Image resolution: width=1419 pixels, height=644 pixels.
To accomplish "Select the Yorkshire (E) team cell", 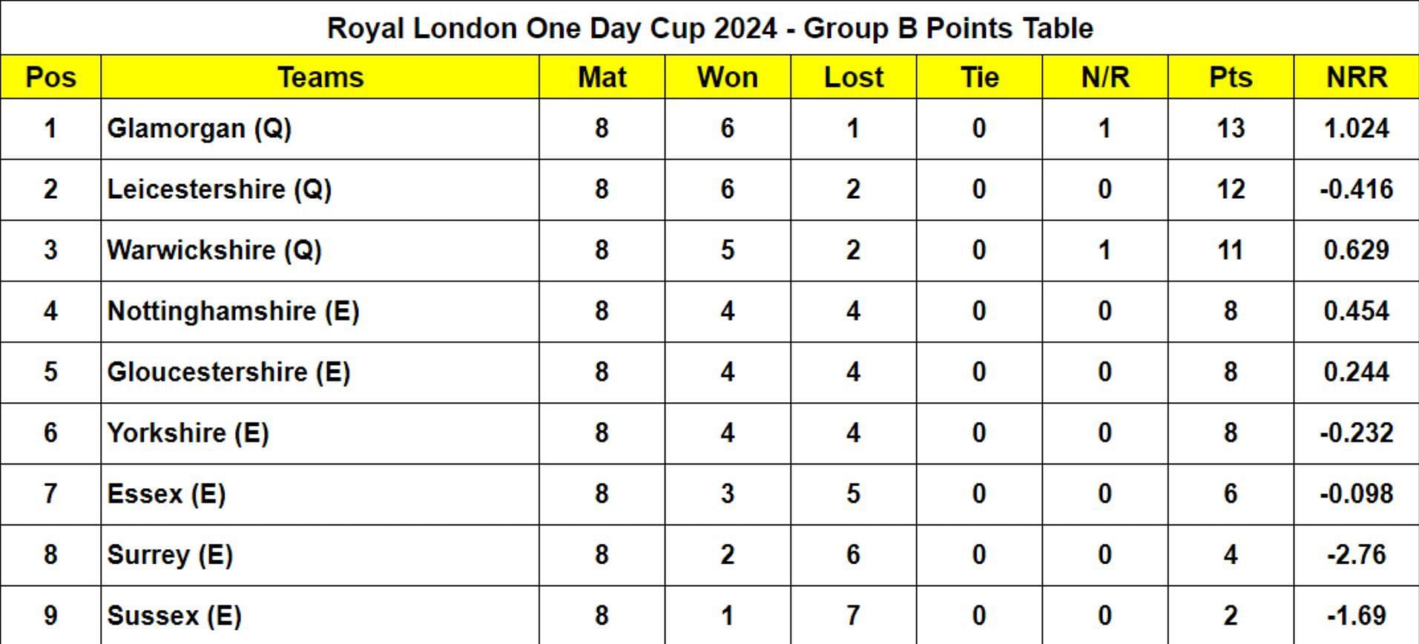I will (x=320, y=433).
